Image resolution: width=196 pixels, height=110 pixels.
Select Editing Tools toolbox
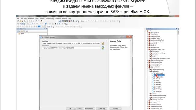point(154,44)
